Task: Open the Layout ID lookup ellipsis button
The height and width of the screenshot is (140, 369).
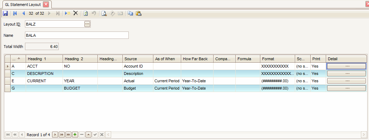Action: pyautogui.click(x=87, y=24)
